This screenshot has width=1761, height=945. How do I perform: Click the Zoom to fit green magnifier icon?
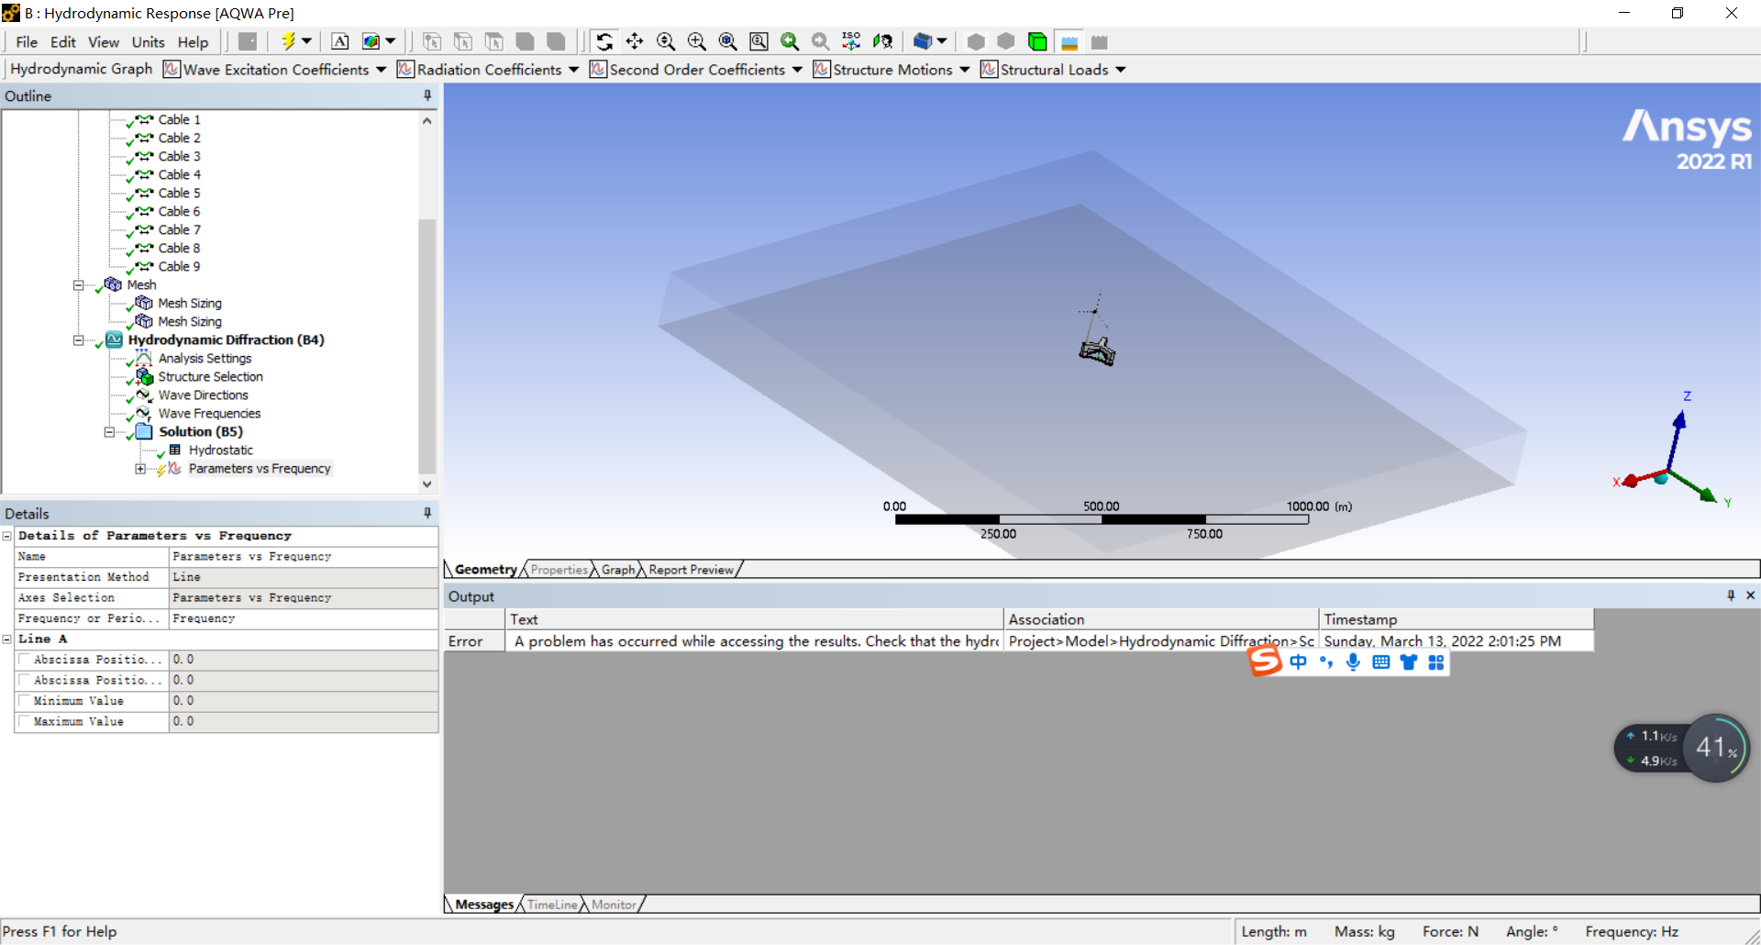(790, 41)
